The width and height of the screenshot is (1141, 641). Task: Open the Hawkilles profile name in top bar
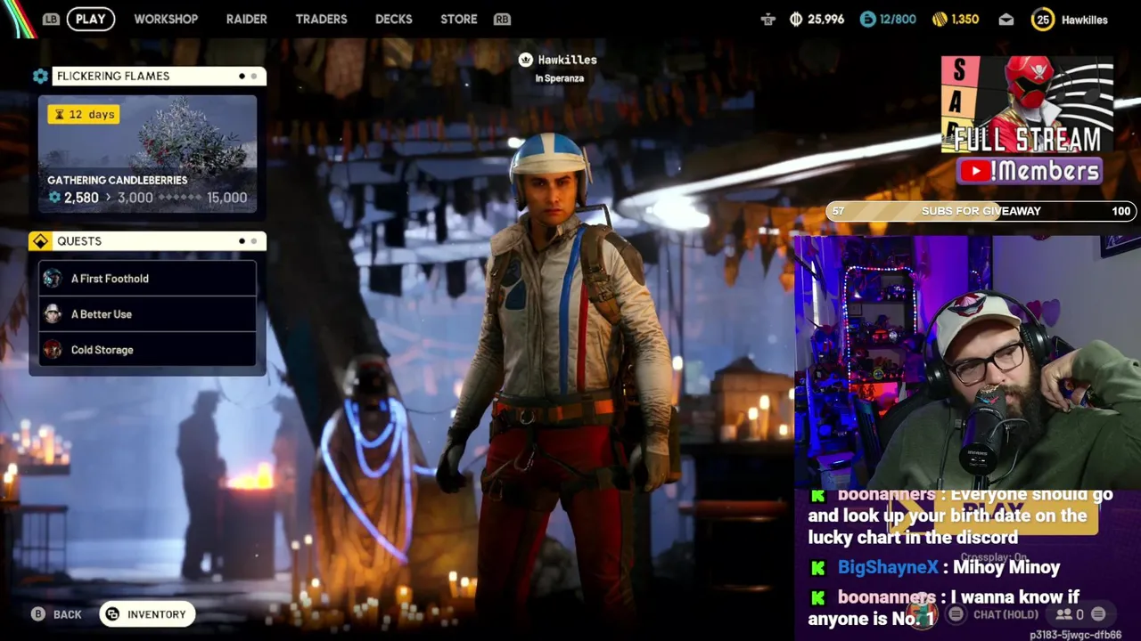[x=1084, y=20]
